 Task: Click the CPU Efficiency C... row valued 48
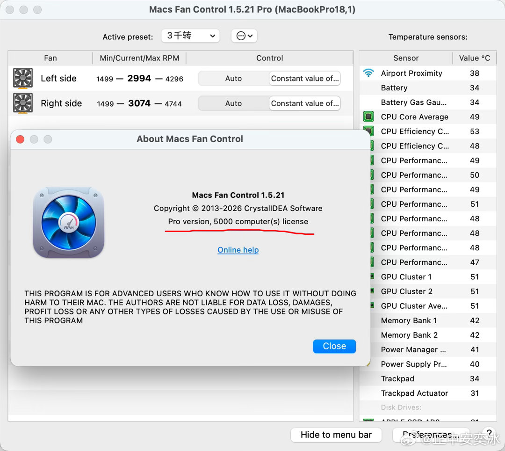tap(433, 146)
